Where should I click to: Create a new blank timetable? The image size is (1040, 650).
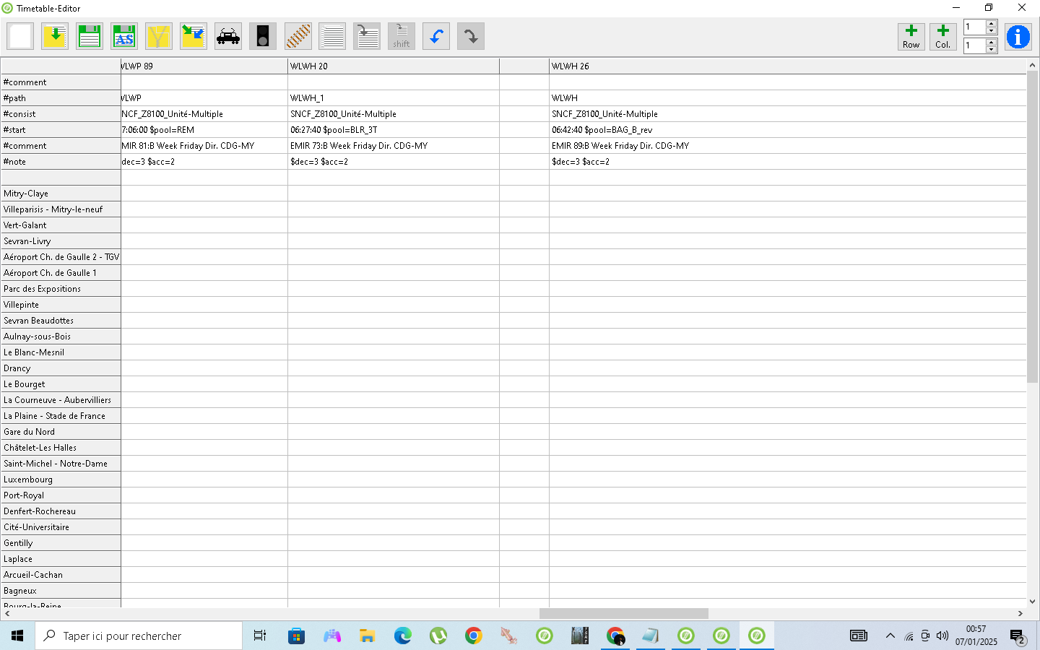tap(20, 36)
